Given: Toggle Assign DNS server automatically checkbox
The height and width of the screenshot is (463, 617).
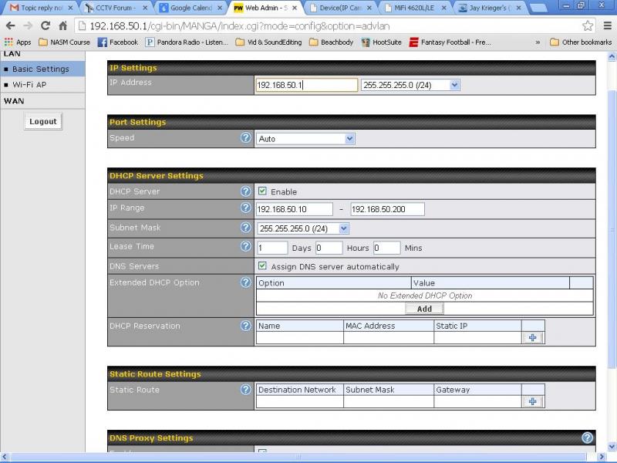Looking at the screenshot, I should tap(262, 265).
